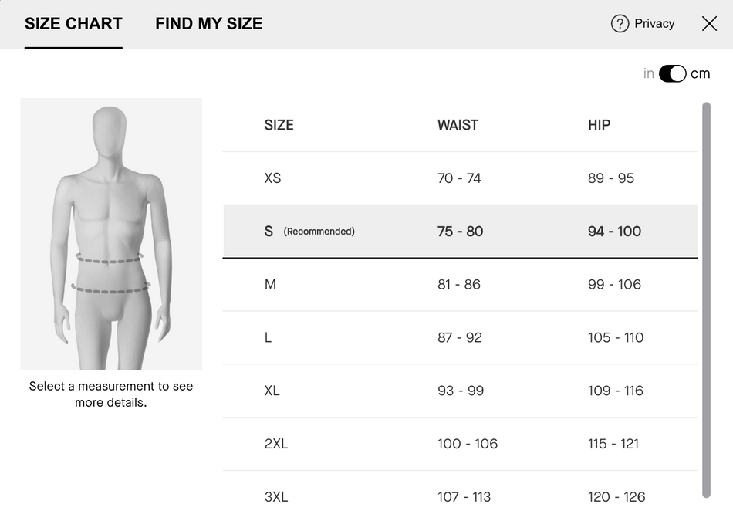Select the recommended size S row
The image size is (733, 521).
(461, 231)
